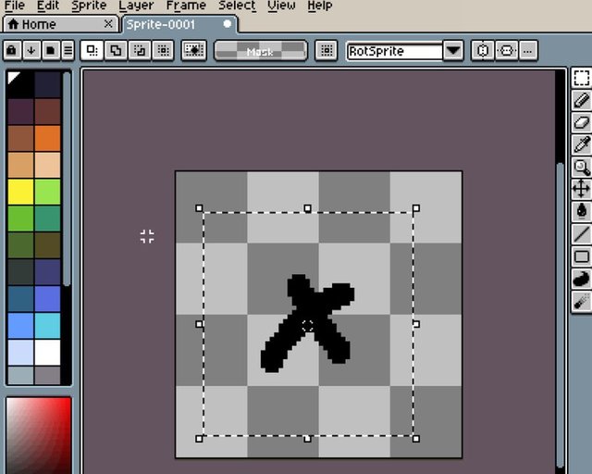Pick the Eyedropper tool
This screenshot has width=592, height=474.
tap(582, 144)
